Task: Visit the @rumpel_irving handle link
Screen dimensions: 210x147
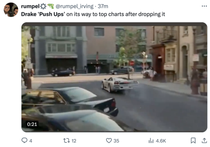Action: point(74,6)
